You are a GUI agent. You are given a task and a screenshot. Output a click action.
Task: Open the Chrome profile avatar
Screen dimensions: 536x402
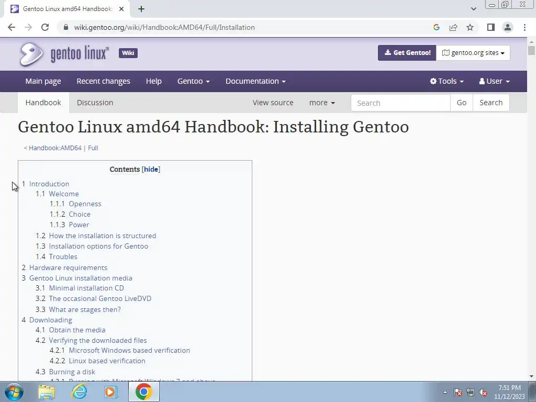coord(508,27)
